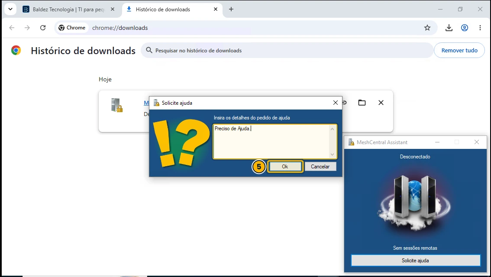Click the Remover tudo button
This screenshot has height=277, width=491.
(x=459, y=50)
